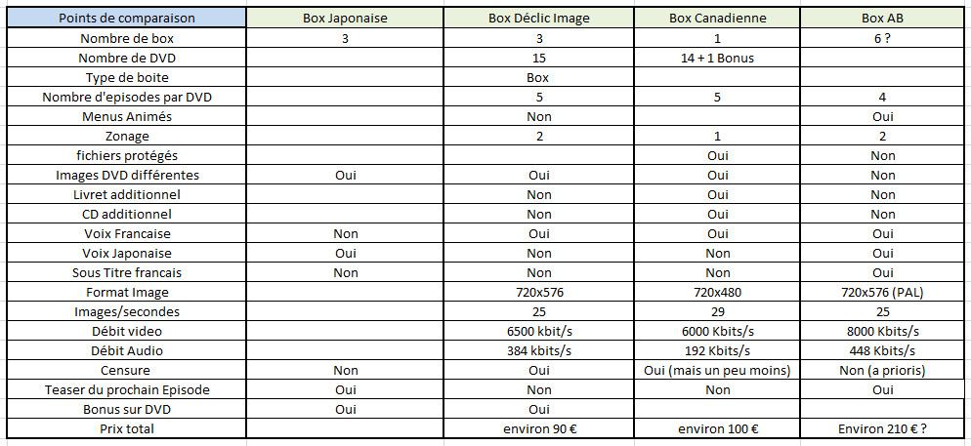
Task: Select the 'environ 90 €' price cell
Action: click(539, 428)
